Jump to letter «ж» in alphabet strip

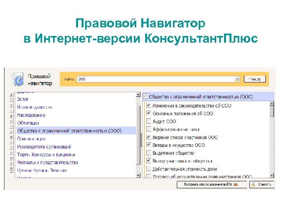point(11,126)
